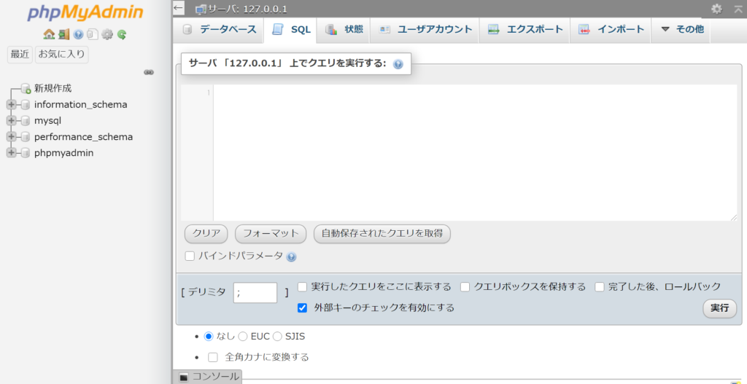Expand the mysql database node
Screen dimensions: 747x384
pos(11,121)
